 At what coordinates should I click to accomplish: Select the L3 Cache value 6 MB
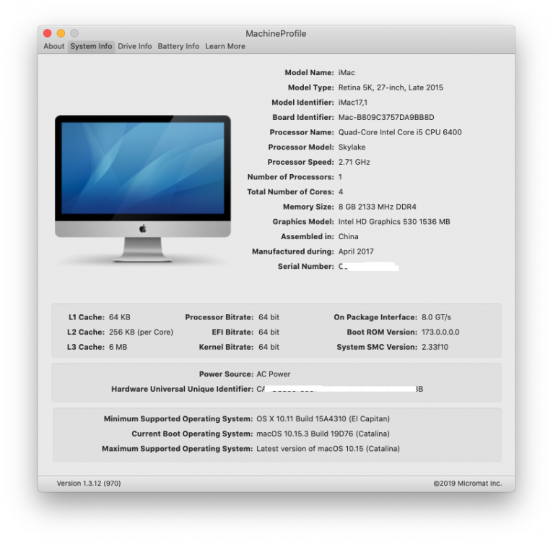[118, 347]
